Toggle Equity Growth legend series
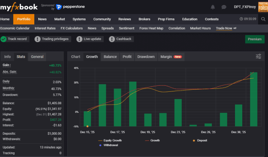The width and height of the screenshot is (268, 157). (x=110, y=140)
